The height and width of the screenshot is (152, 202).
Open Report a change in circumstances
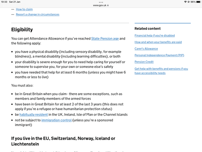37,15
